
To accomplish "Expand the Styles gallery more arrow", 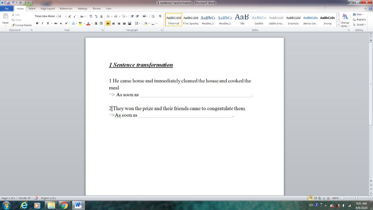I will (338, 25).
